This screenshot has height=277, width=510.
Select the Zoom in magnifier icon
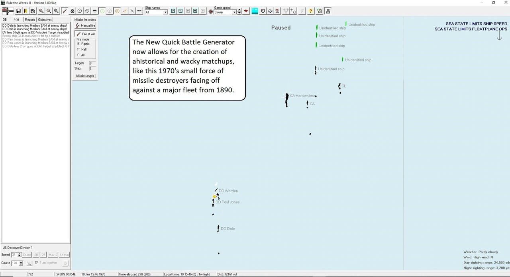tap(41, 11)
